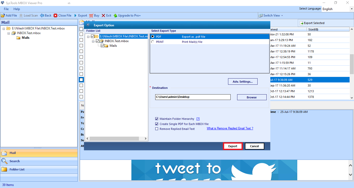Click the Load Scan toolbar icon
Screen dimensions: 354x188
click(21, 15)
